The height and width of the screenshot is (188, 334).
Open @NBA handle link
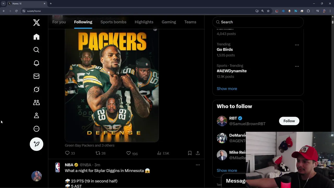[x=85, y=165]
